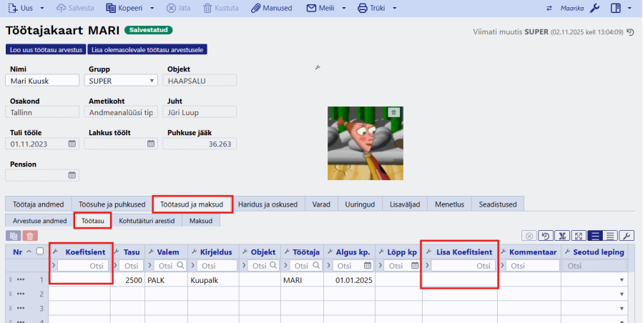Open change history icon next to timestamp
The width and height of the screenshot is (643, 323).
tap(630, 32)
